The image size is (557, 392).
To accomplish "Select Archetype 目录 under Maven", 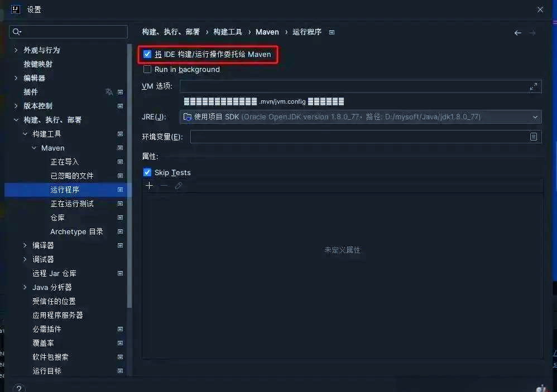I will click(76, 231).
